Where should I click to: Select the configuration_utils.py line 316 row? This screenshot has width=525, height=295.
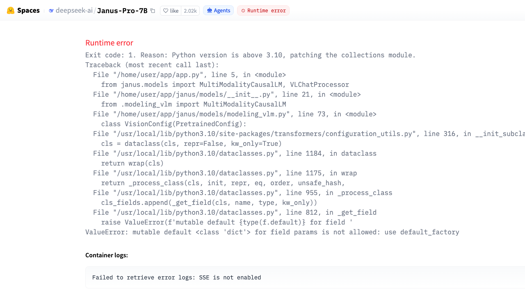[x=309, y=134]
